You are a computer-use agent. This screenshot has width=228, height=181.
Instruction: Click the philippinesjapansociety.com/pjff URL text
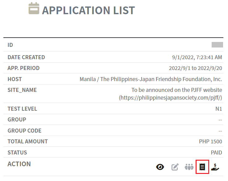tap(171, 97)
